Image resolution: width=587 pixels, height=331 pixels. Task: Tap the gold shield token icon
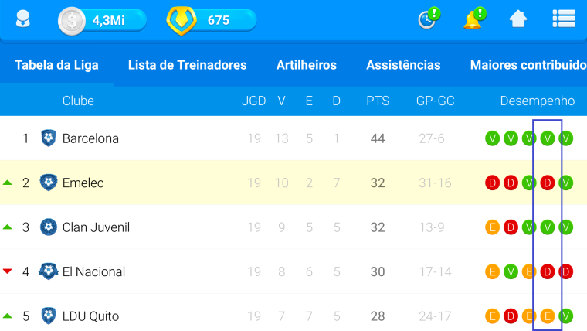click(182, 21)
